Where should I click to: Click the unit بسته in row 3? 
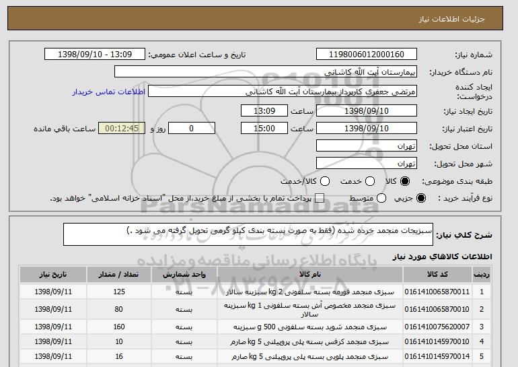pyautogui.click(x=184, y=327)
